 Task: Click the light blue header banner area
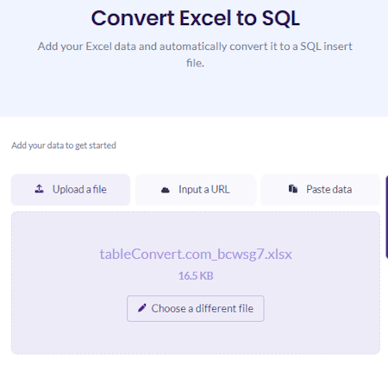[194, 92]
